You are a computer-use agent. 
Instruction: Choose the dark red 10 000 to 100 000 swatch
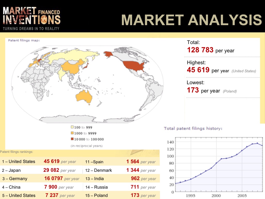coord(72,139)
